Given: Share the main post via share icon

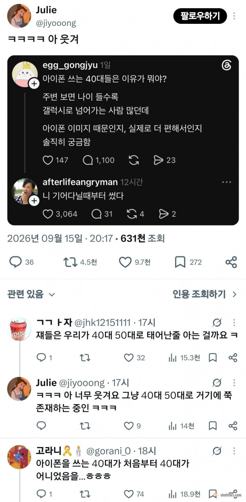Looking at the screenshot, I should tap(231, 262).
